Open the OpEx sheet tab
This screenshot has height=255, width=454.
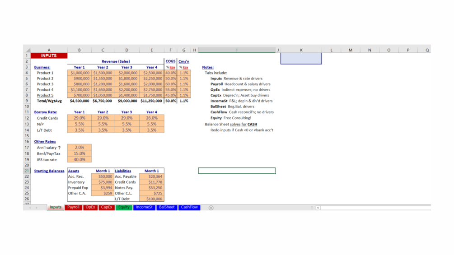[x=90, y=207]
